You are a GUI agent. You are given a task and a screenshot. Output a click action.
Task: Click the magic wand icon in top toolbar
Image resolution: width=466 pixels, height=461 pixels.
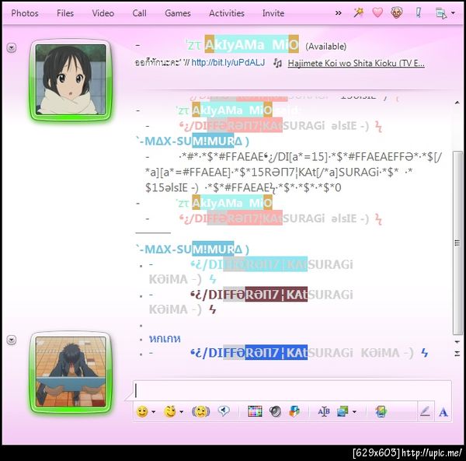358,12
